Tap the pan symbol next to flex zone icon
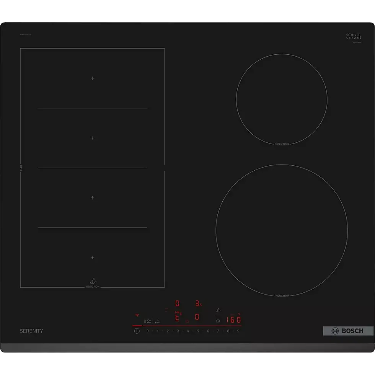This screenshot has width=375, height=375. 149,321
